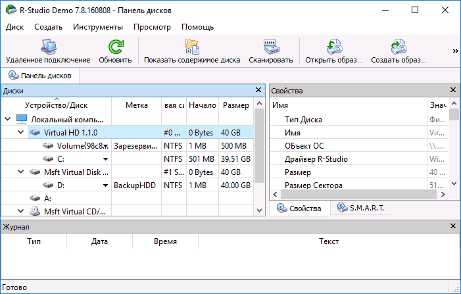461x294 pixels.
Task: Select the BackupHDD label cell
Action: [x=136, y=185]
